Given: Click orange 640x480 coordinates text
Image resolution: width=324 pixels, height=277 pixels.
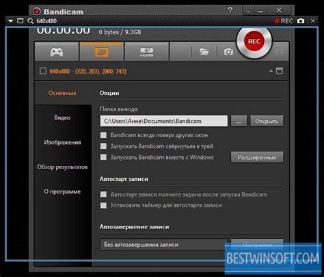Looking at the screenshot, I should [88, 72].
